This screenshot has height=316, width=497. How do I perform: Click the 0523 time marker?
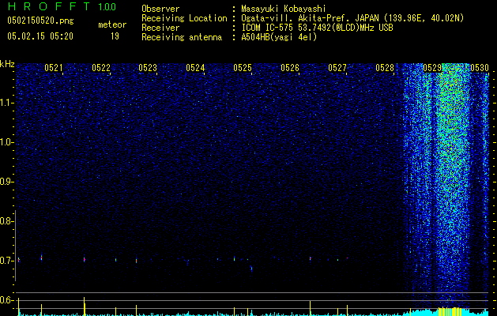click(148, 68)
